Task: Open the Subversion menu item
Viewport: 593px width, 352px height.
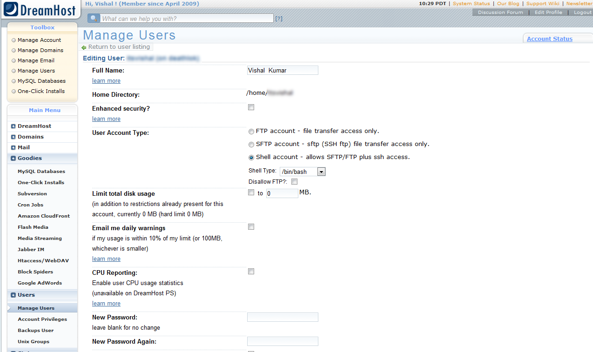Action: coord(32,194)
